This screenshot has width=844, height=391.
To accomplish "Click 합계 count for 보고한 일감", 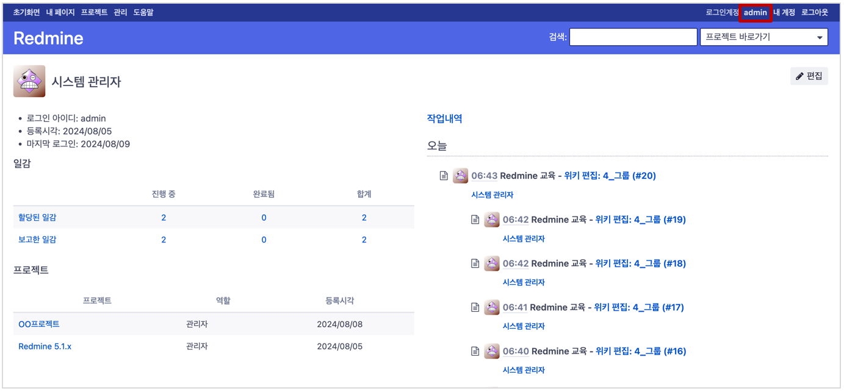I will [364, 240].
